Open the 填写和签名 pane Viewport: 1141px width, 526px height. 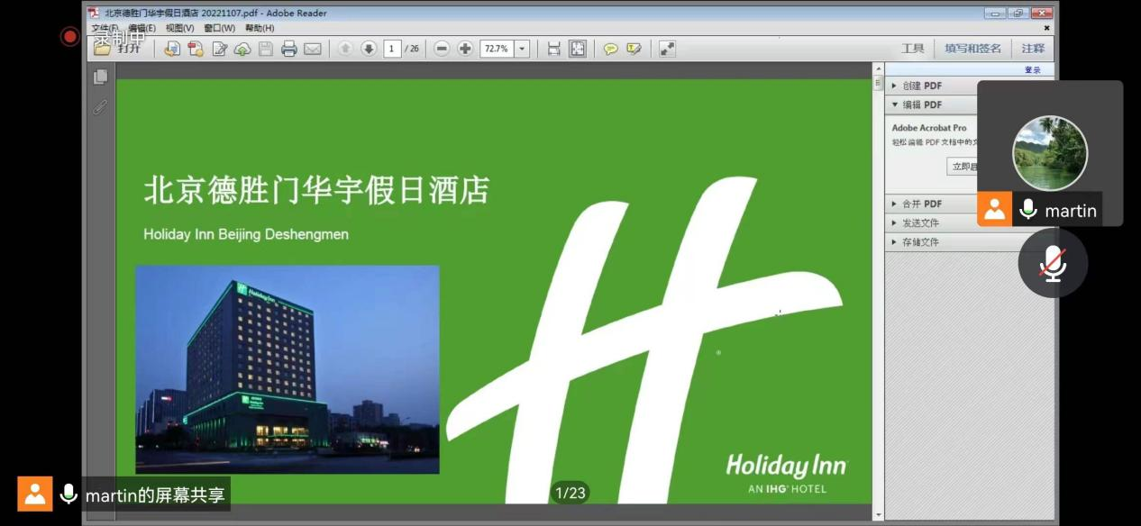972,49
